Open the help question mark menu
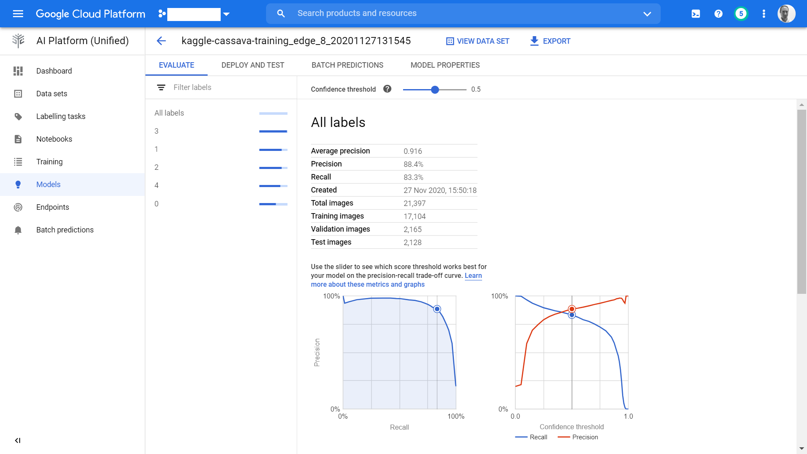Viewport: 807px width, 454px height. click(718, 14)
